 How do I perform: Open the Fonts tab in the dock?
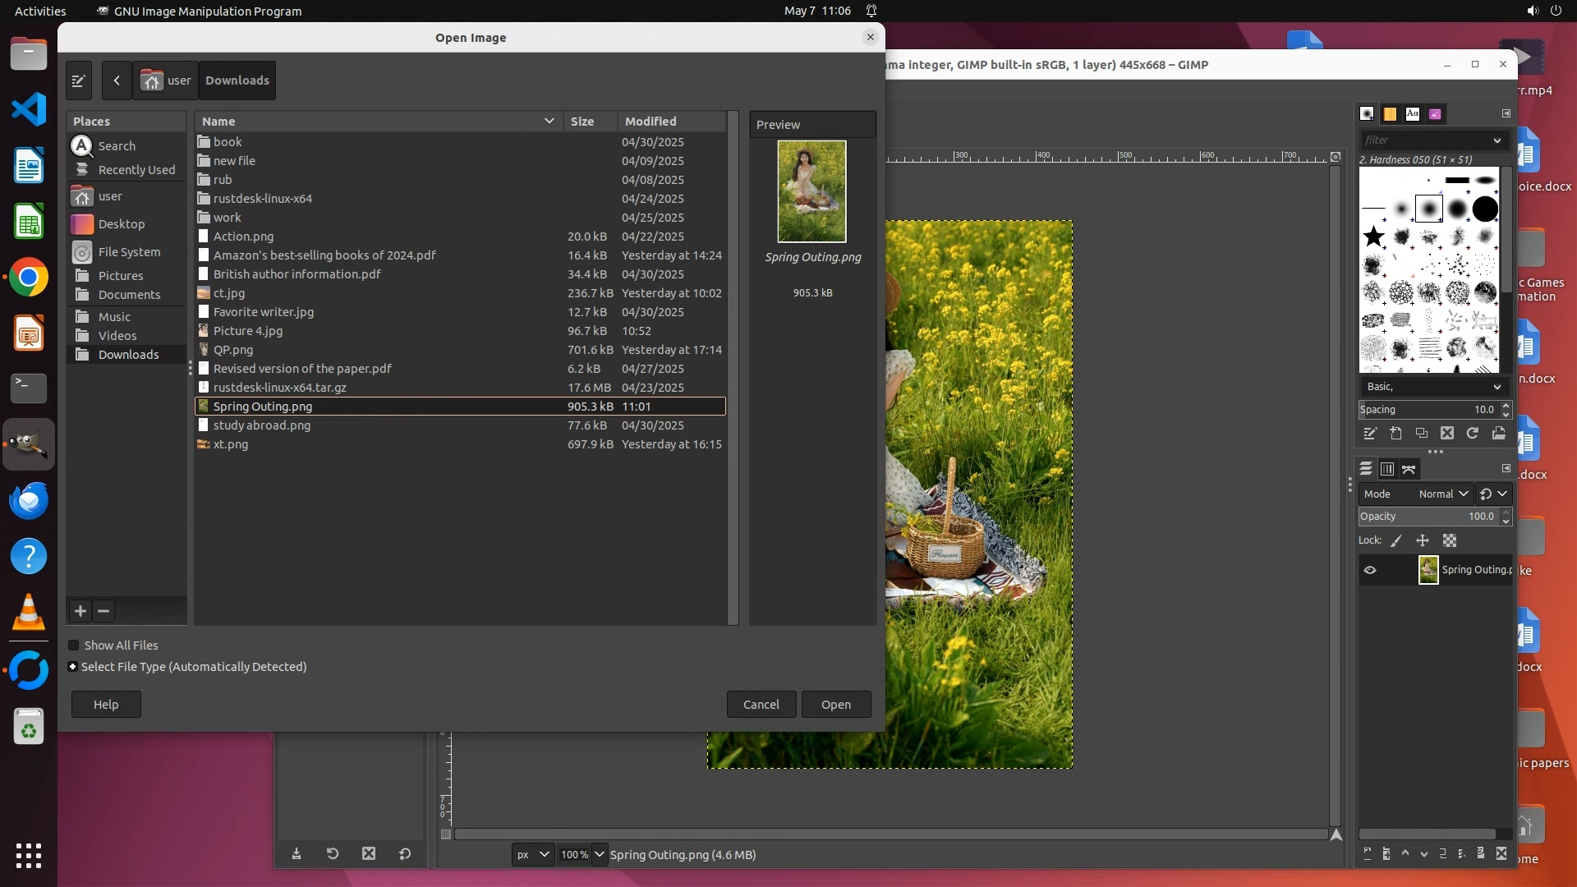[x=1412, y=114]
